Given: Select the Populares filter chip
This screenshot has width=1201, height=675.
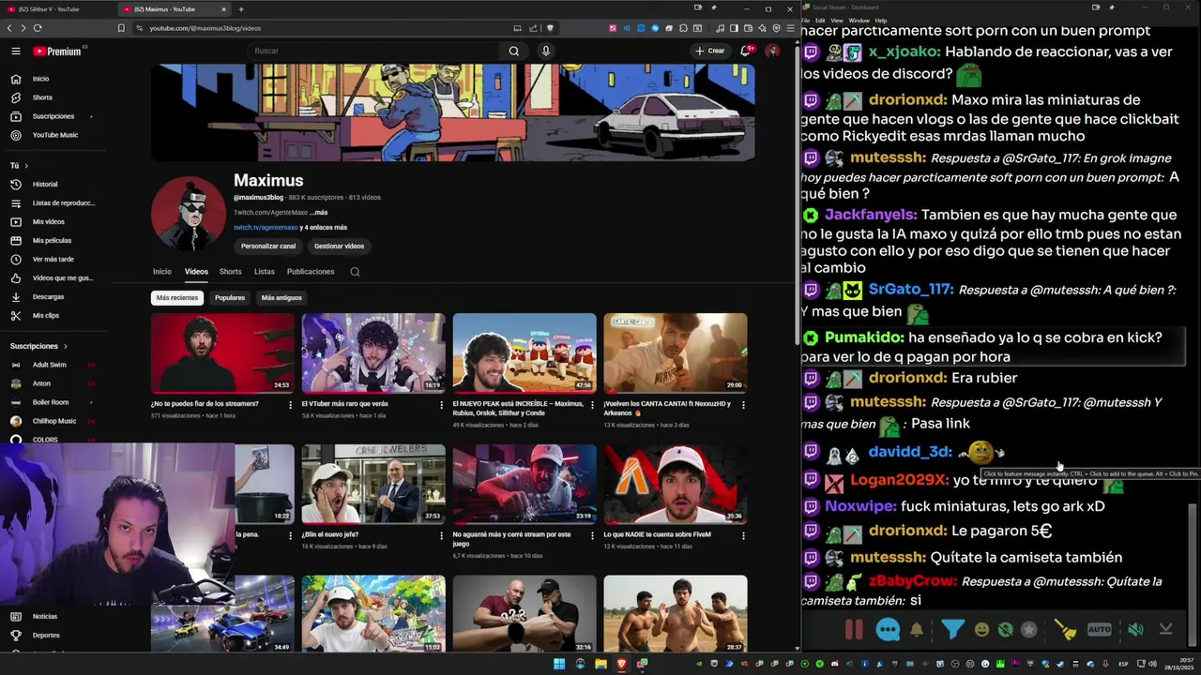Looking at the screenshot, I should point(230,297).
